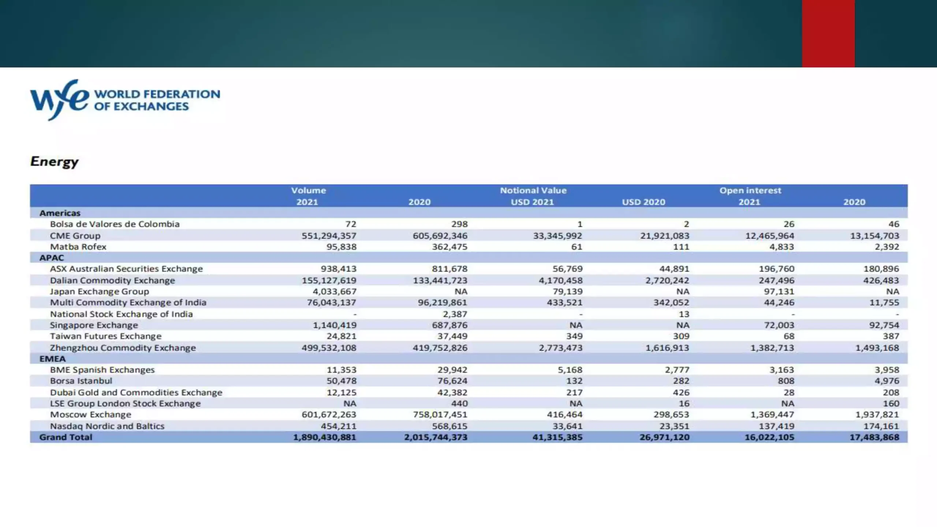Click Borsa Istanbul label
Screen dimensions: 937x527
(81, 381)
